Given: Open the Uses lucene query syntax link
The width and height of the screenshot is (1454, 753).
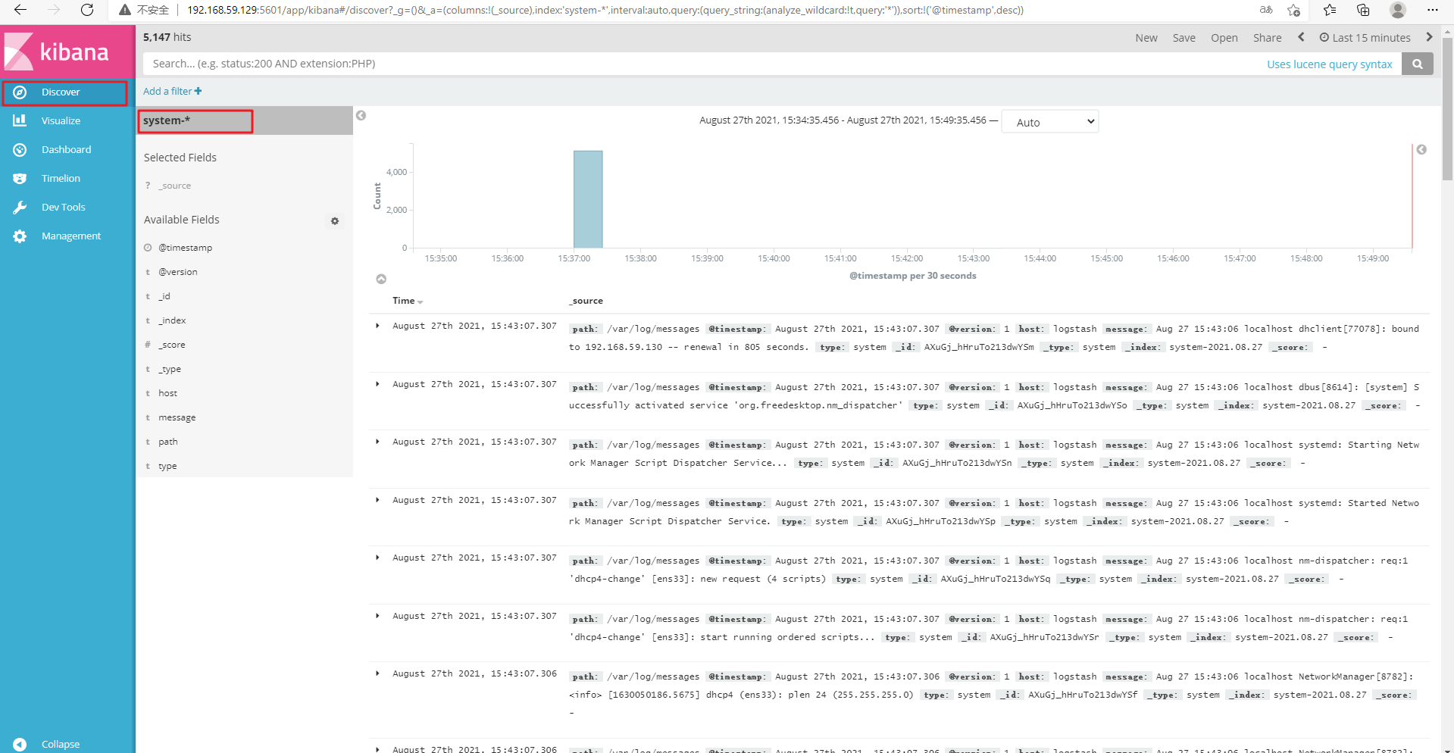Looking at the screenshot, I should 1329,64.
